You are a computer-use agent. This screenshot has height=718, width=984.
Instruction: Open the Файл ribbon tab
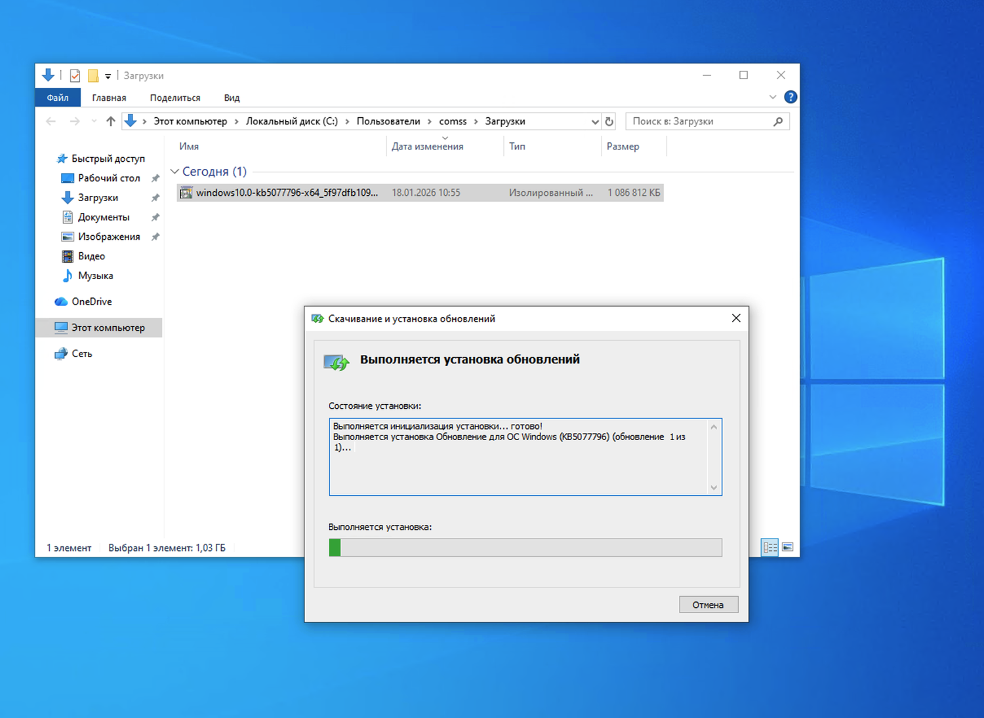pyautogui.click(x=58, y=98)
